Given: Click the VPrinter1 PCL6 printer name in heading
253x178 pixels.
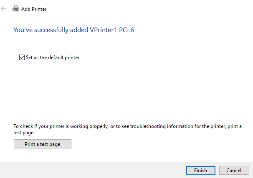Looking at the screenshot, I should coord(112,30).
